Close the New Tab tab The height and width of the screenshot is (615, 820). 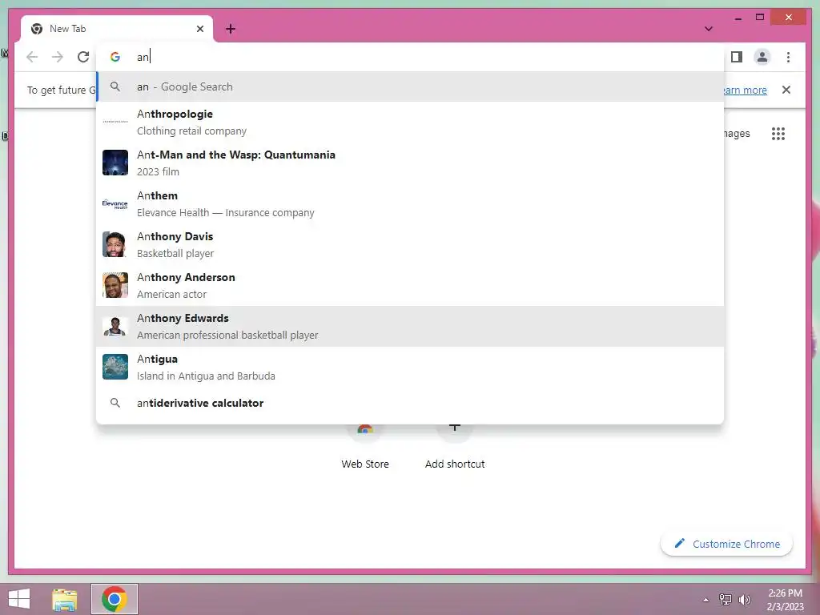pos(199,29)
